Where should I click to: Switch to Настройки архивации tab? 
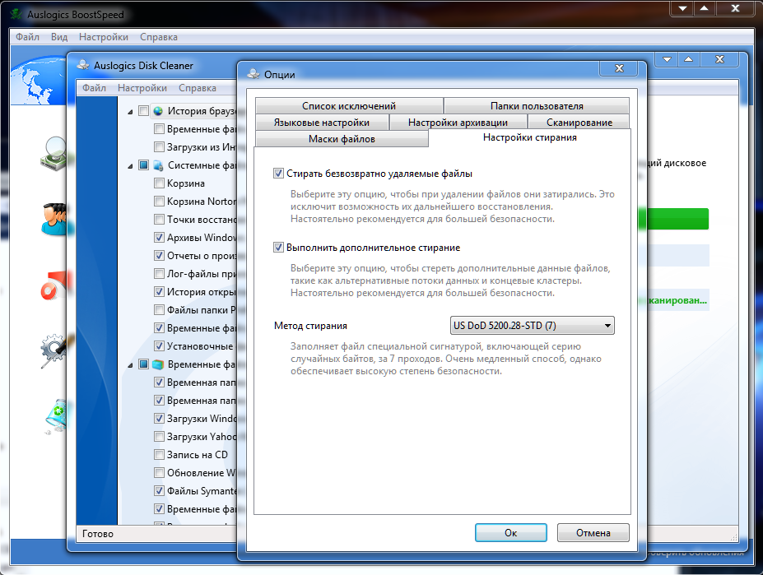[458, 122]
